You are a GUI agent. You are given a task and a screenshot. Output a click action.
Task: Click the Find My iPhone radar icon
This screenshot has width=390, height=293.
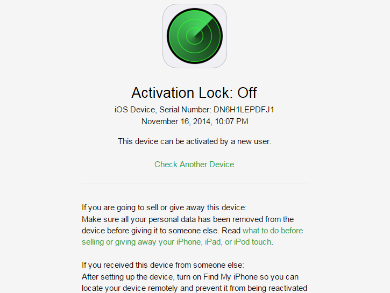click(x=195, y=36)
